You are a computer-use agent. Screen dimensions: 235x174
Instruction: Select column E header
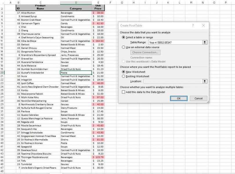(98, 2)
